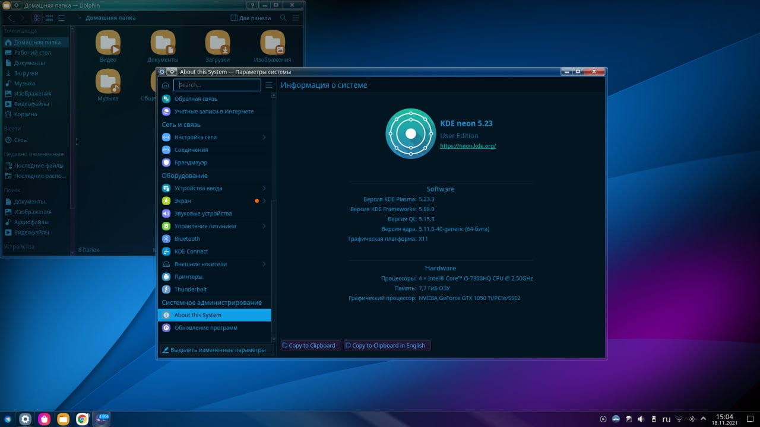The image size is (760, 427).
Task: Expand the Настройка сети submenu chevron
Action: click(x=264, y=137)
